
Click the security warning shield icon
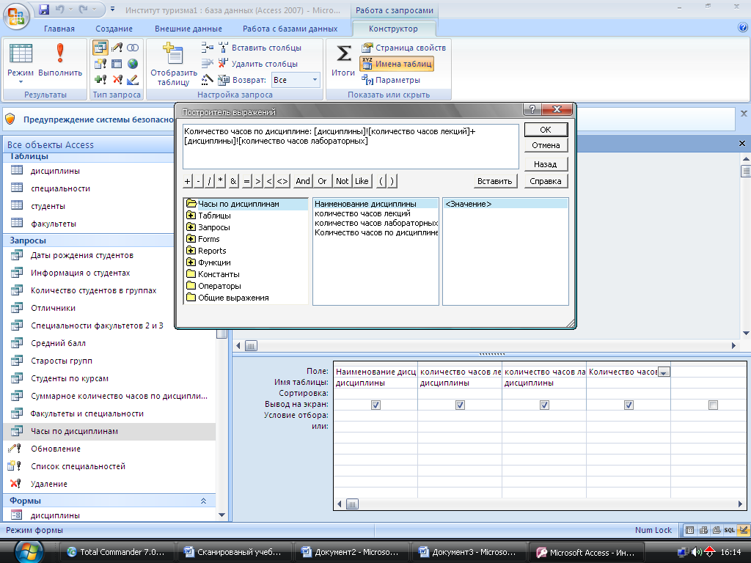pyautogui.click(x=10, y=119)
